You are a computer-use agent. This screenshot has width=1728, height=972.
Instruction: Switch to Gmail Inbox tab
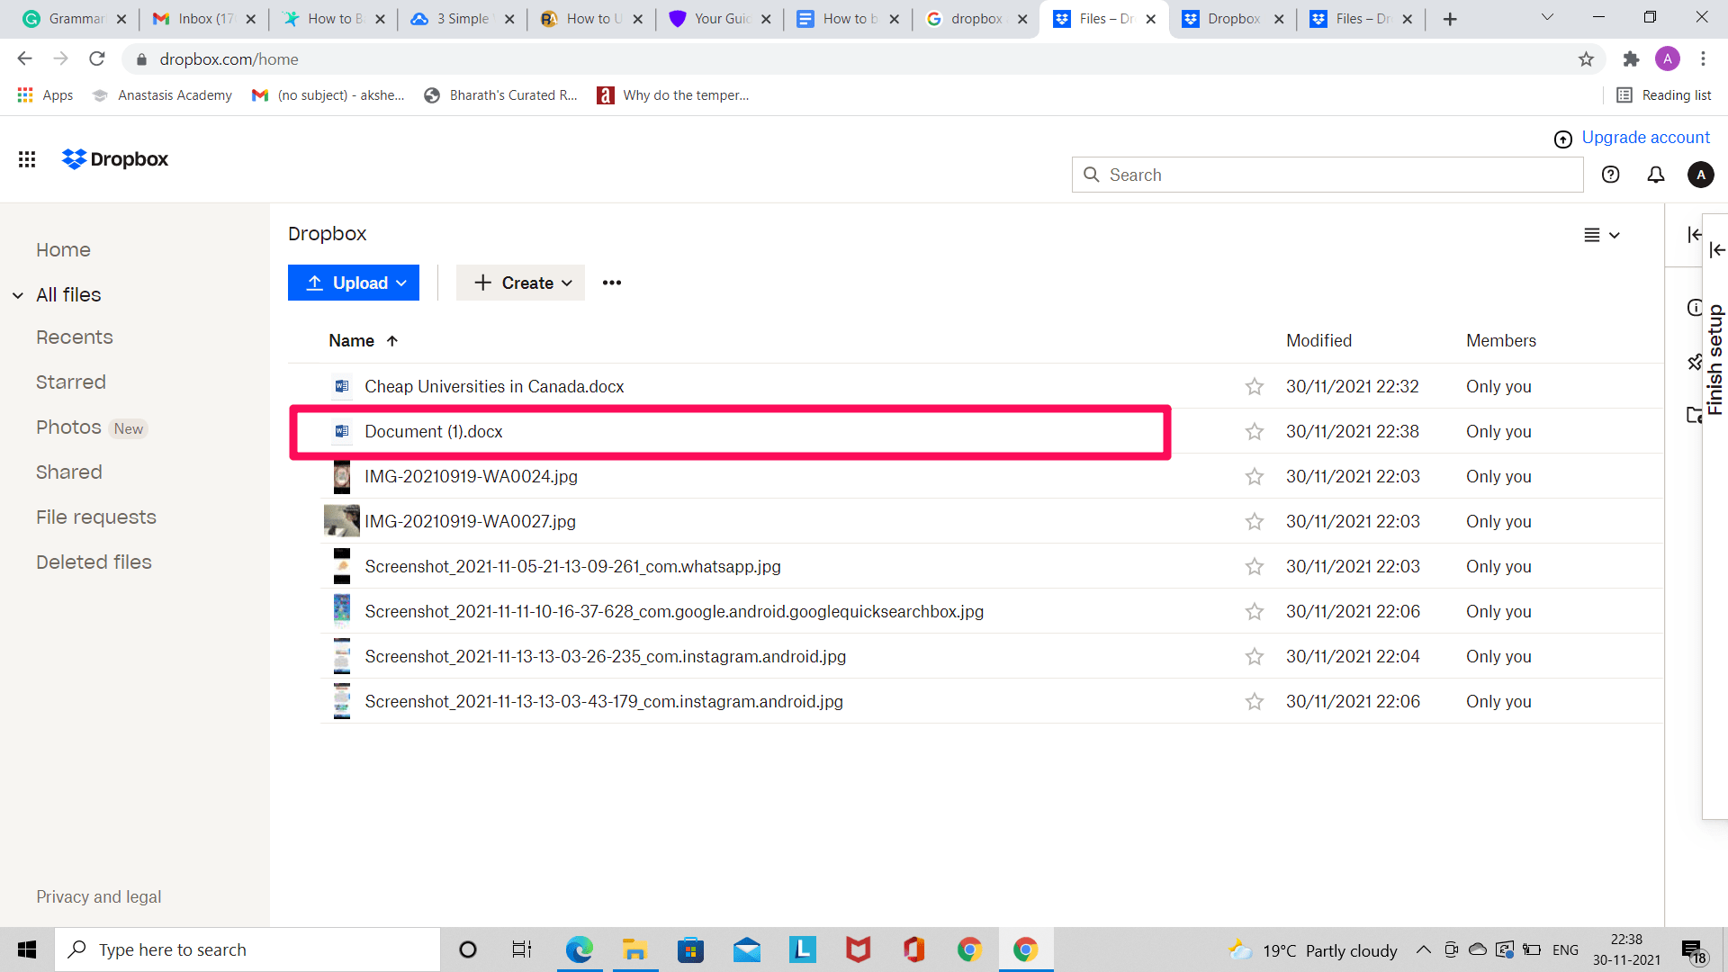coord(204,19)
